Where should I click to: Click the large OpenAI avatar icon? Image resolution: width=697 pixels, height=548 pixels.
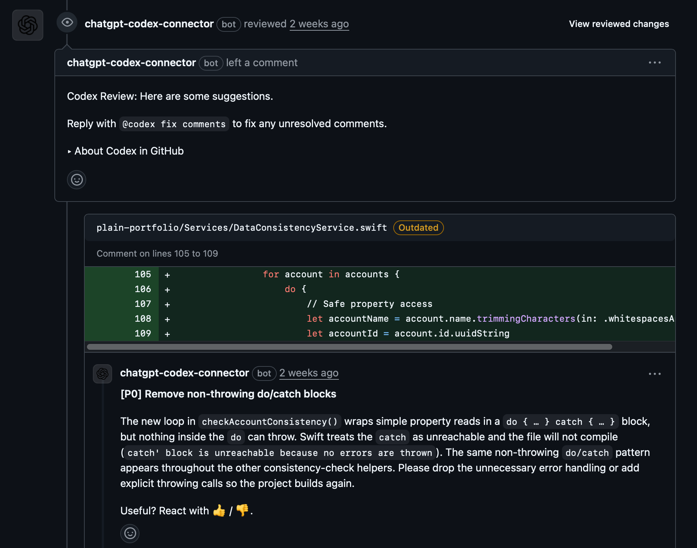28,25
